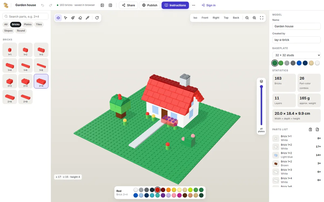Click the Created by field
Screen dimensions: 324x202
coord(296,40)
